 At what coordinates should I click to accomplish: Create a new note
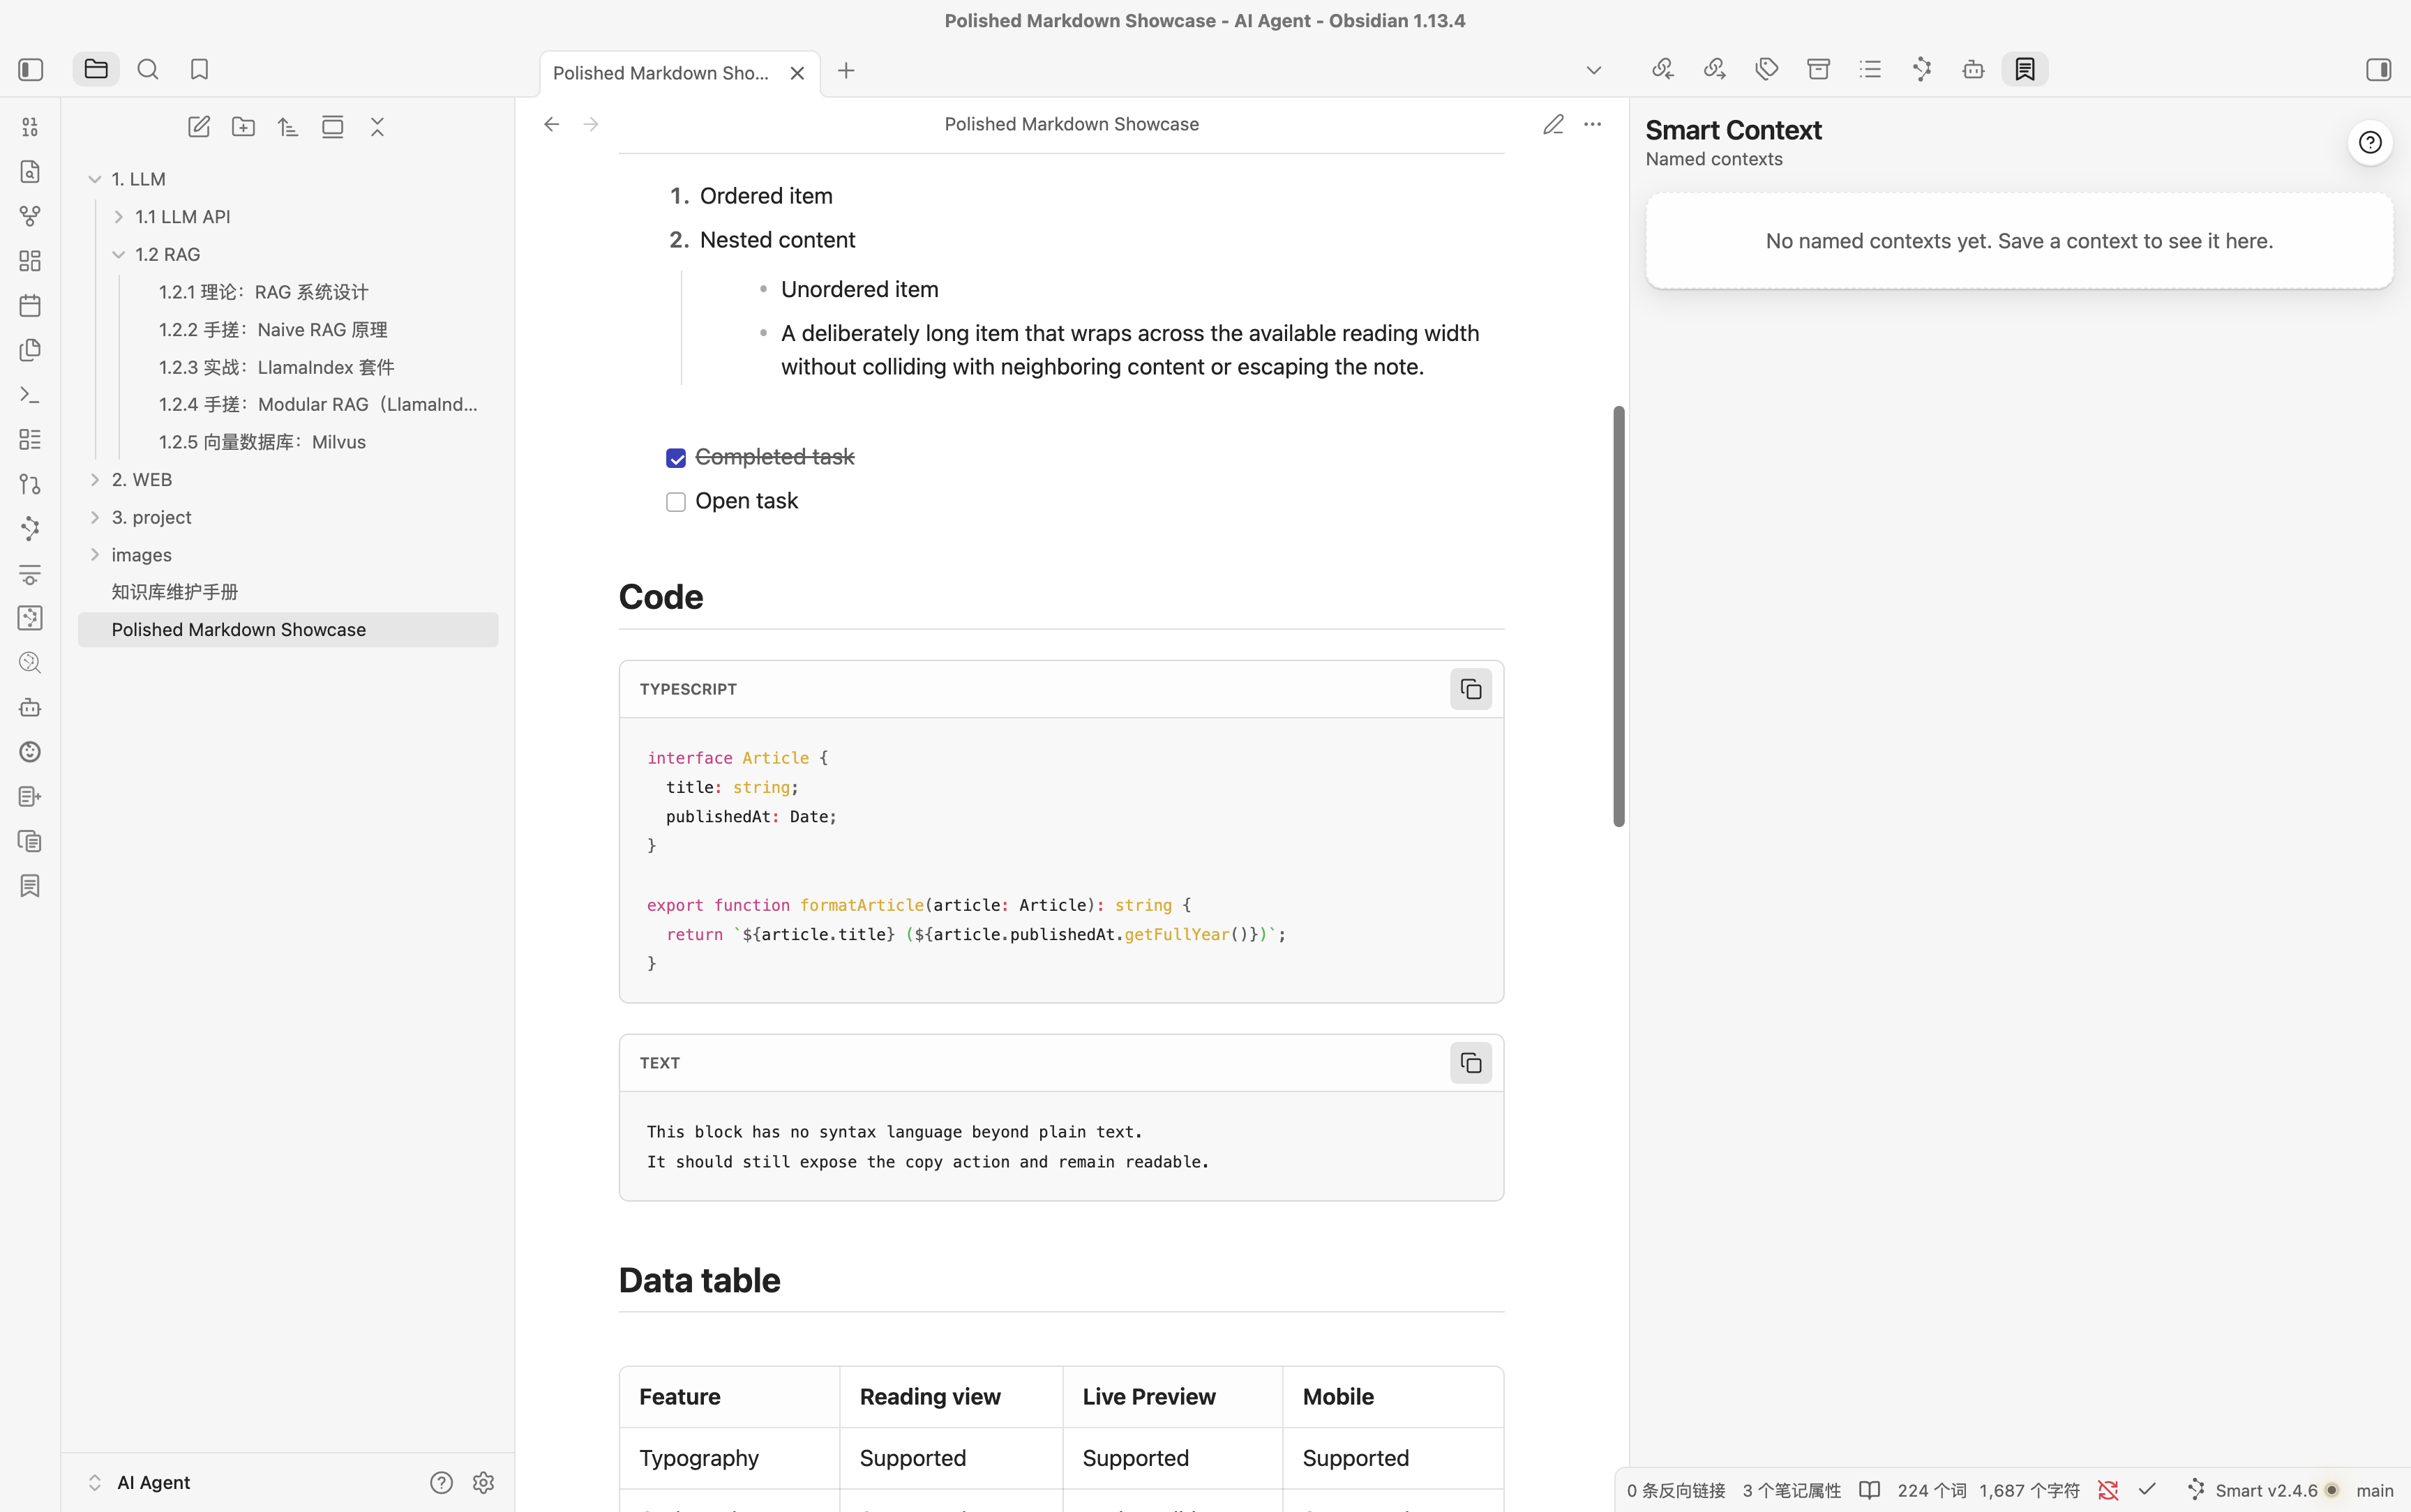[x=199, y=127]
